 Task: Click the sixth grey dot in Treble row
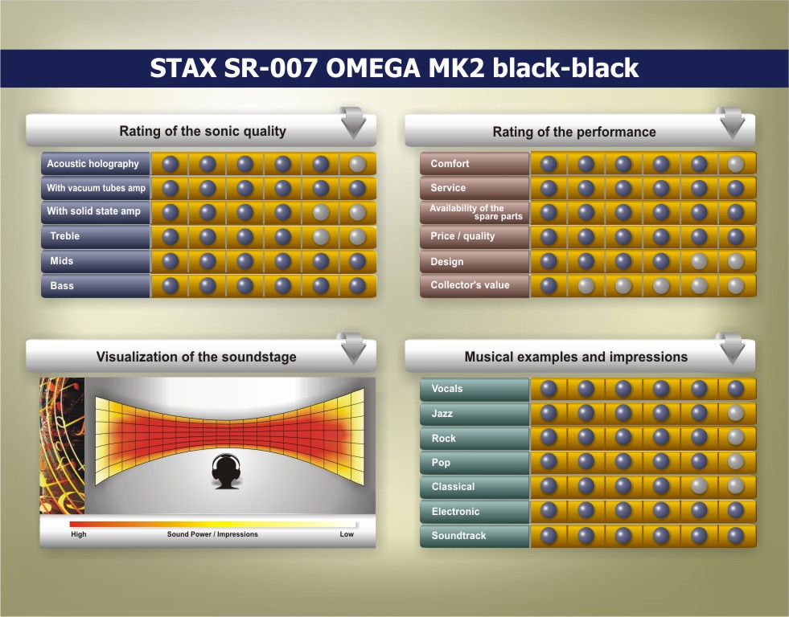point(357,237)
